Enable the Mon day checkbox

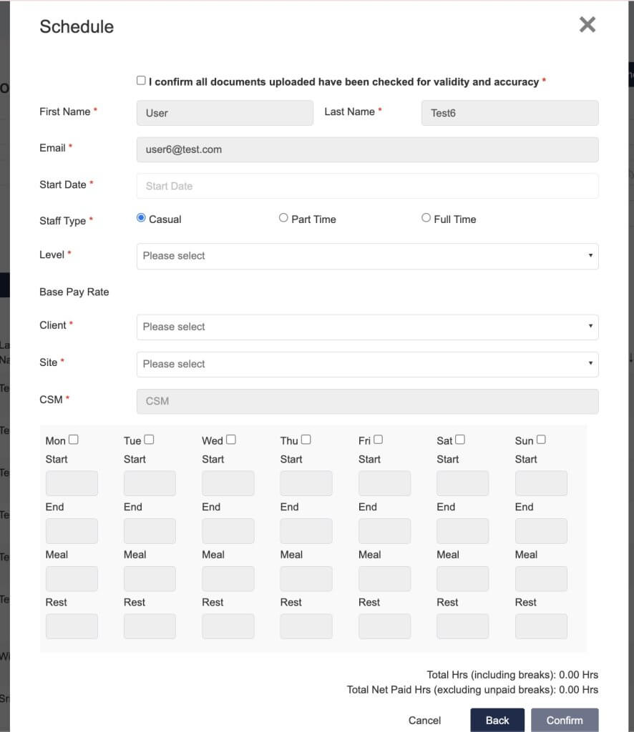tap(74, 440)
